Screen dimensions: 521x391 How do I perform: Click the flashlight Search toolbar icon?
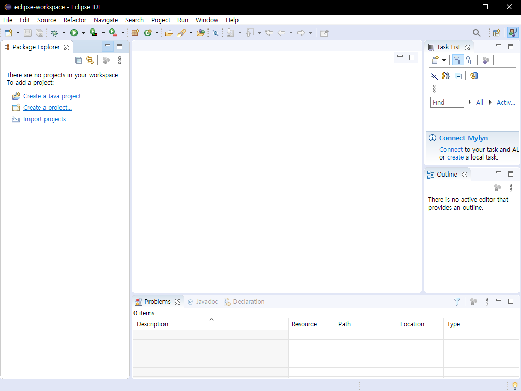[x=182, y=33]
